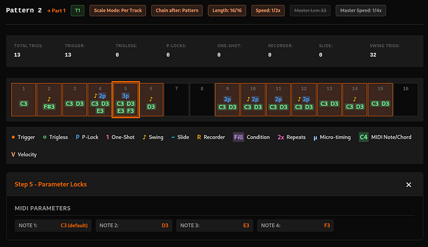Screen dimensions: 428x247
Task: Click the Scale Mode: Per Track badge
Action: pos(118,11)
